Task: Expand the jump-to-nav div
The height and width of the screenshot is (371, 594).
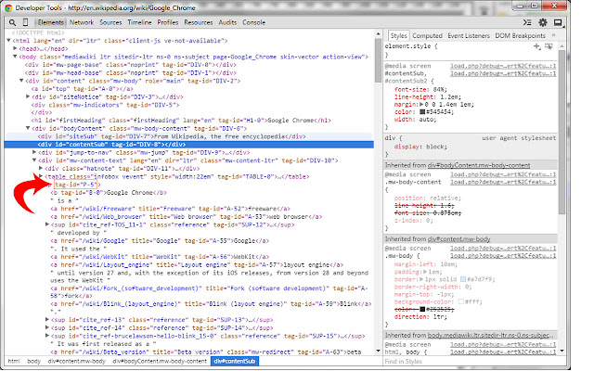Action: coord(34,152)
